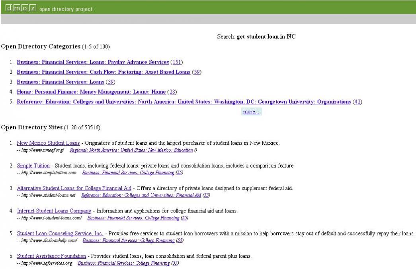416x269 pixels.
Task: Click the (39) count link
Action: [110, 82]
